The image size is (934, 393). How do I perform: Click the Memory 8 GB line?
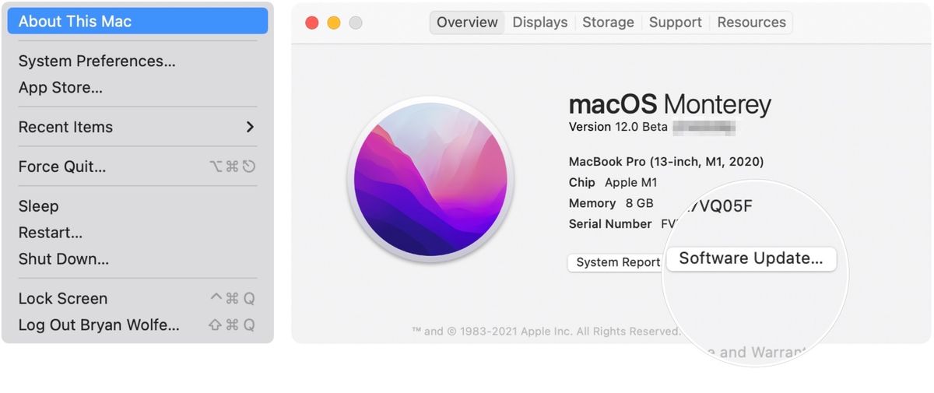pyautogui.click(x=611, y=203)
